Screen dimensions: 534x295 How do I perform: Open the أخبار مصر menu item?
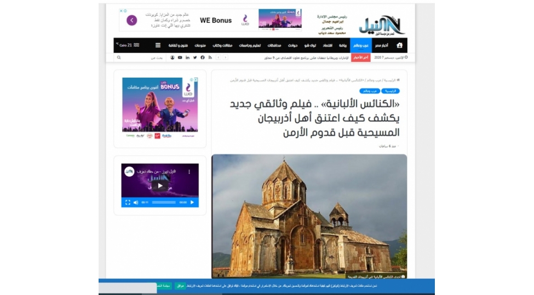coord(381,45)
